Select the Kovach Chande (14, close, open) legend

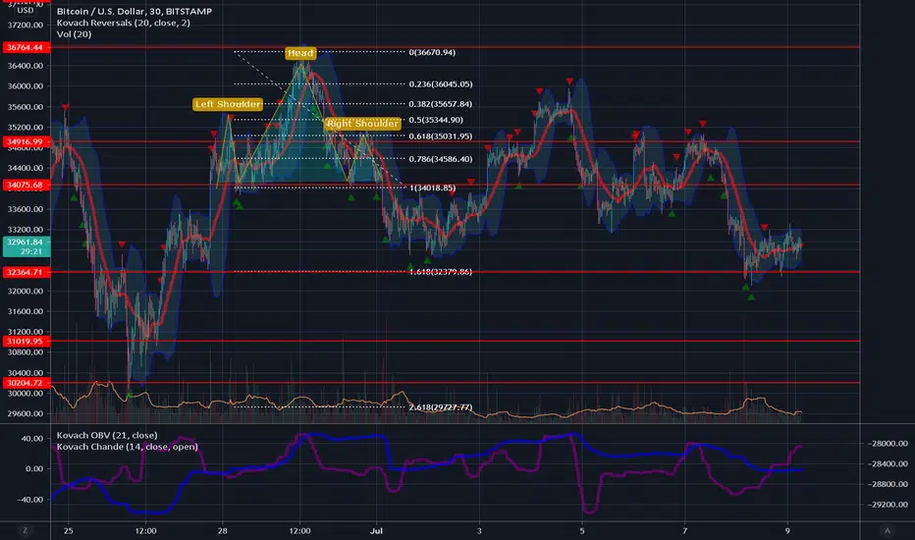click(x=128, y=447)
